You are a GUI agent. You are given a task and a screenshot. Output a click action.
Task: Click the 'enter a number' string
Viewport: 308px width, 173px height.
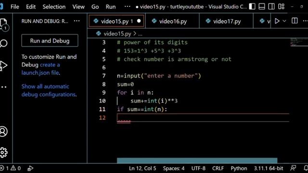pos(171,76)
